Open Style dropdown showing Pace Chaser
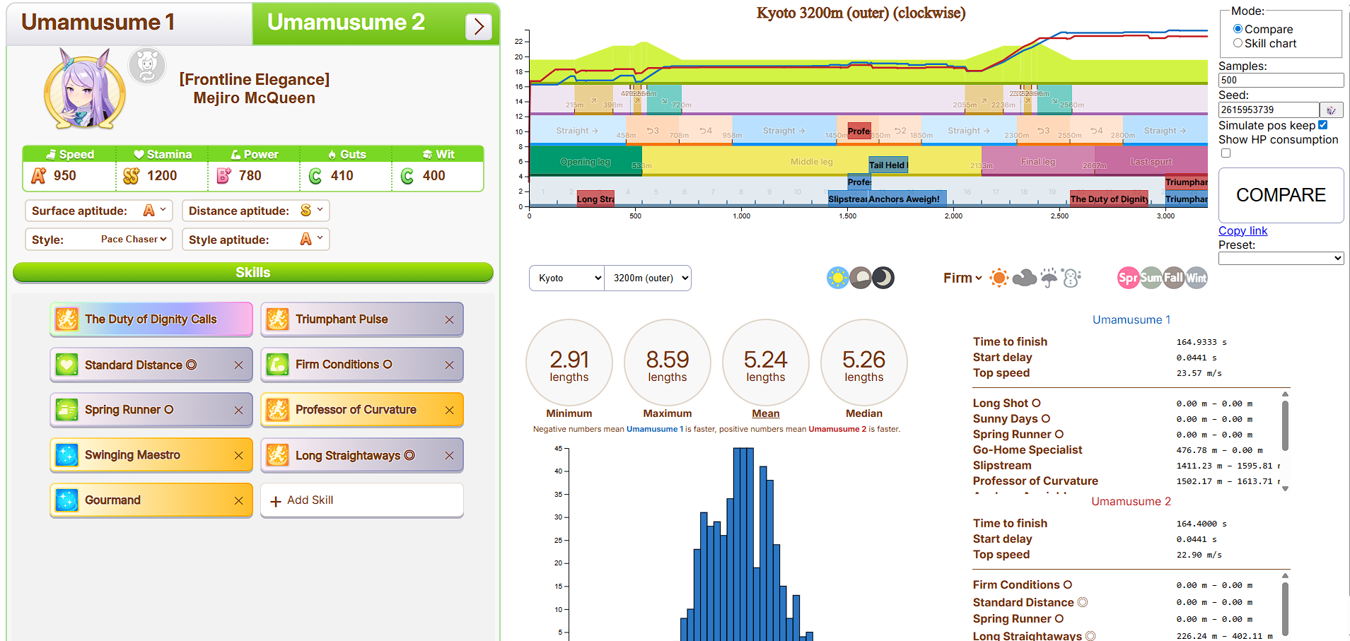The width and height of the screenshot is (1350, 641). pyautogui.click(x=98, y=240)
